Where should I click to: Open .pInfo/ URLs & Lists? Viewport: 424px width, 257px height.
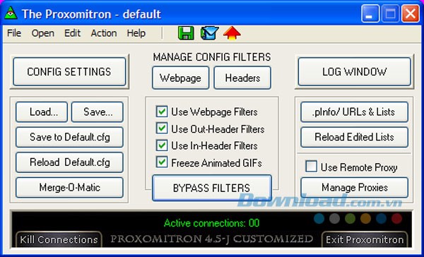pyautogui.click(x=354, y=112)
